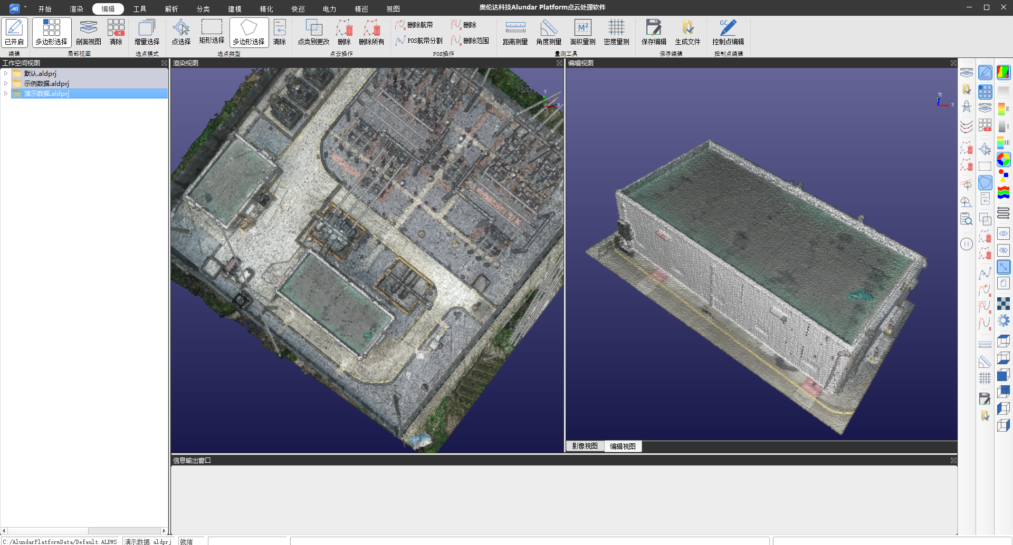Toggle 多边形选择 in the 局部视图 group
This screenshot has height=545, width=1013.
coord(51,33)
